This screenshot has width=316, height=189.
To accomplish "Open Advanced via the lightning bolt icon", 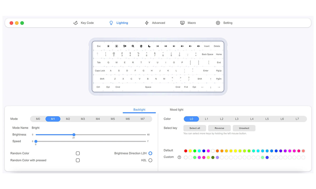I will tap(147, 23).
